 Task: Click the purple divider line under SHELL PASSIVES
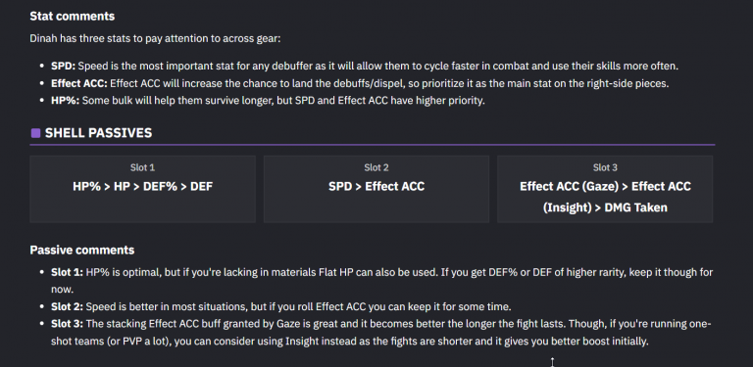373,144
